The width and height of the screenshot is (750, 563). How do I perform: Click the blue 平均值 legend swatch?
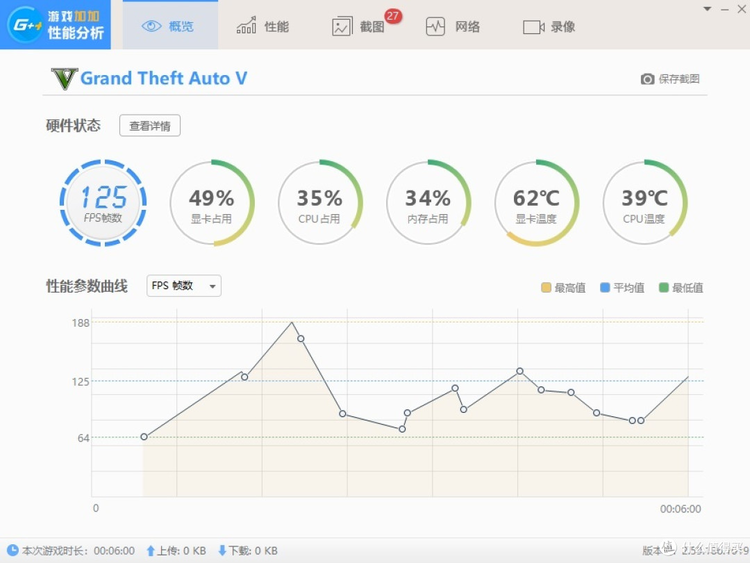tap(605, 287)
